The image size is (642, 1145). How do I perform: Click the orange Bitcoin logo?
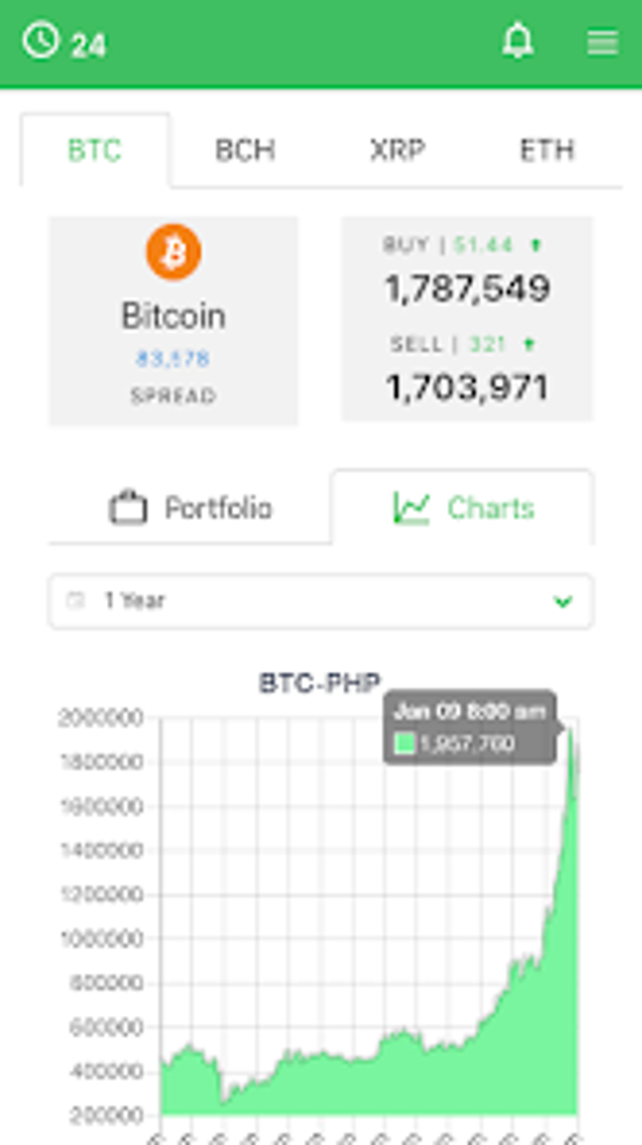pyautogui.click(x=174, y=252)
